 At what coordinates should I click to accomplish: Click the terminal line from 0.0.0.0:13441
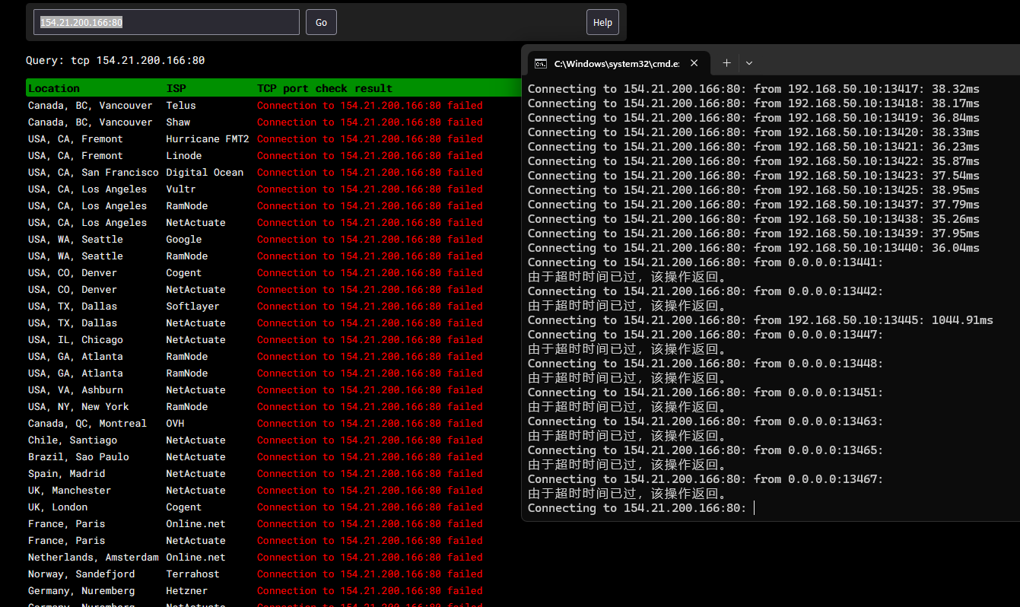coord(706,262)
